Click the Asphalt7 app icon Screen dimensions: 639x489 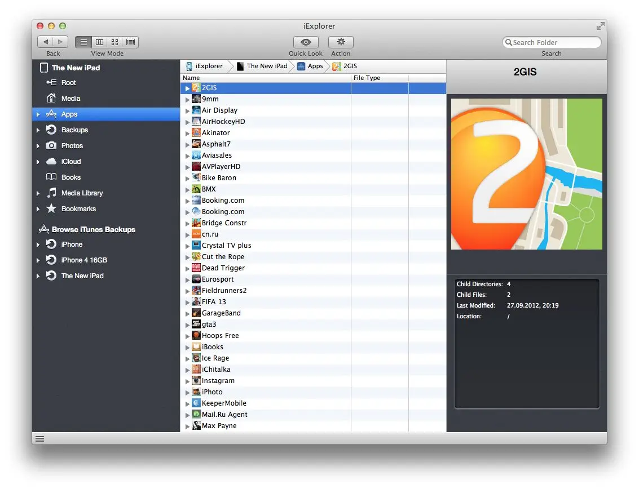tap(196, 144)
